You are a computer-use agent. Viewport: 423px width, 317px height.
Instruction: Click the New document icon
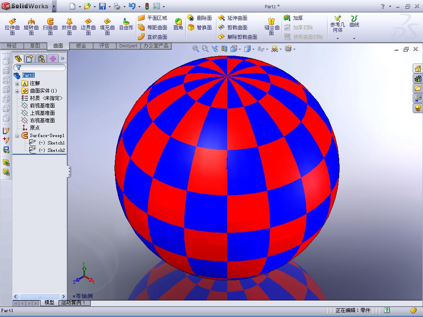pos(72,6)
